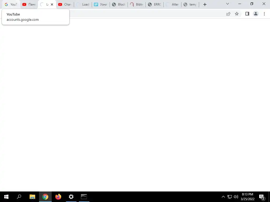Switch to the Google YouTube sign-in tab

(11, 4)
